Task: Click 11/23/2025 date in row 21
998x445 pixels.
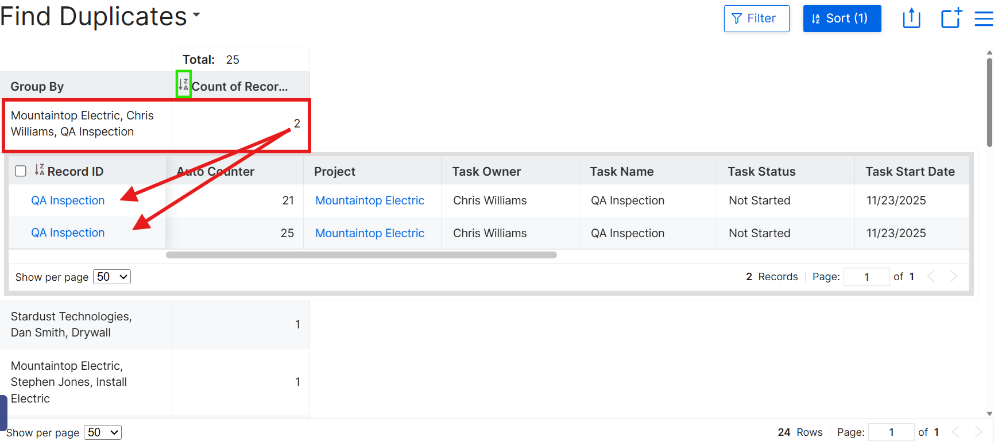Action: click(896, 200)
